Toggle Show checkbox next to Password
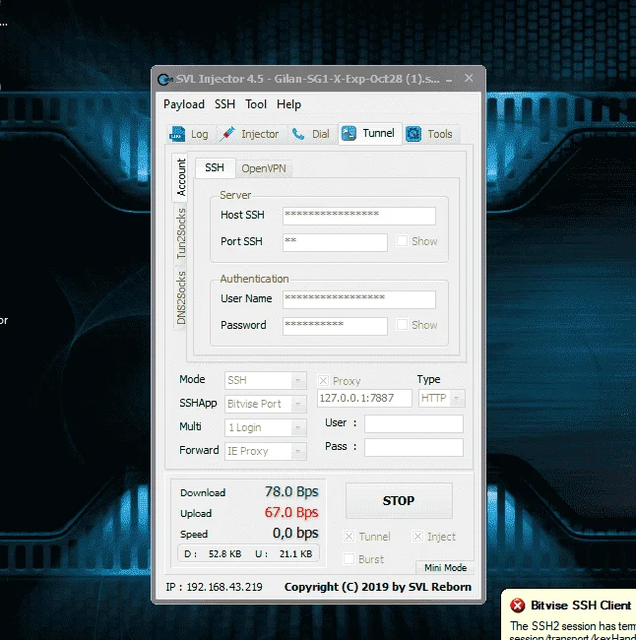636x640 pixels. (402, 325)
